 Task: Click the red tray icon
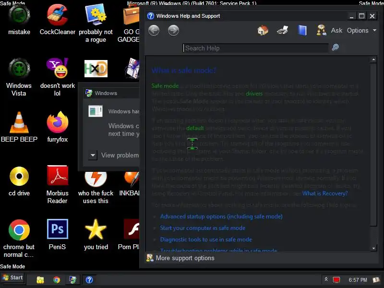click(x=336, y=280)
